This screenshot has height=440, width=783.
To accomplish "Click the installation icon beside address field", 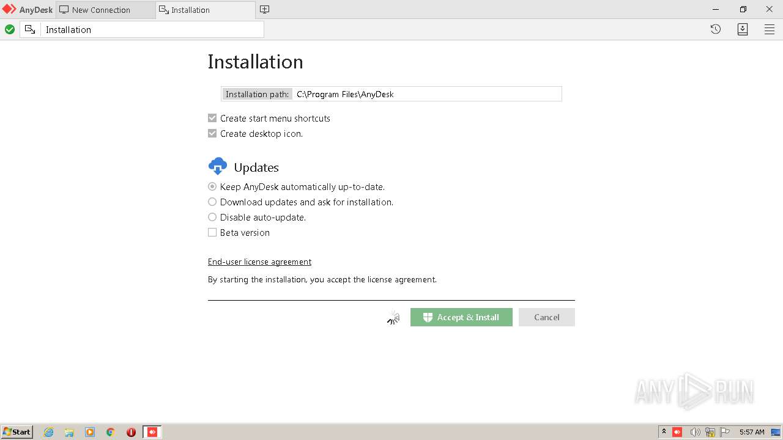I will (x=30, y=29).
